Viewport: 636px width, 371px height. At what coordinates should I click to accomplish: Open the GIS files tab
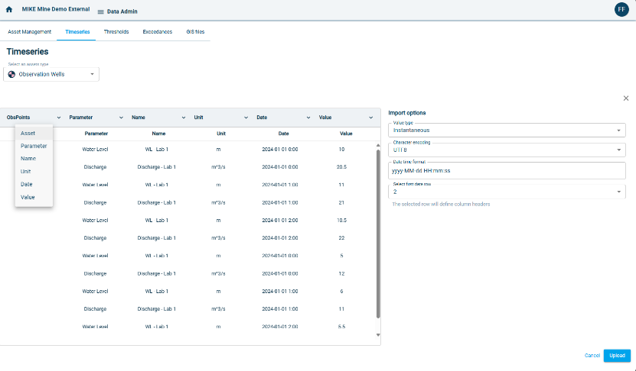(x=195, y=32)
